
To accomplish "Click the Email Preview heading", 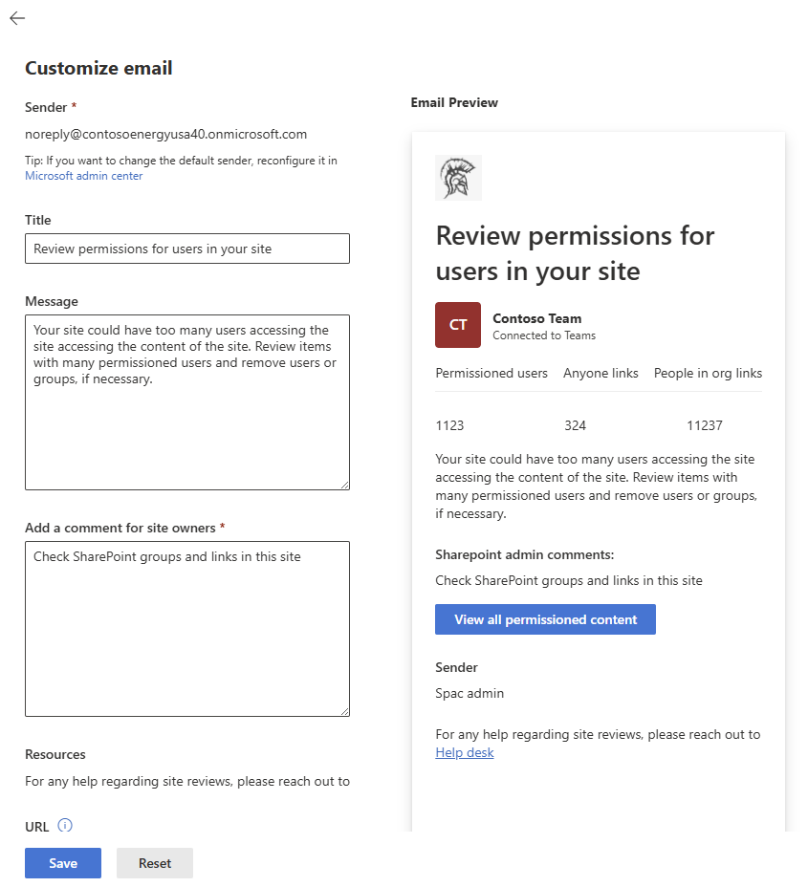I will point(456,102).
